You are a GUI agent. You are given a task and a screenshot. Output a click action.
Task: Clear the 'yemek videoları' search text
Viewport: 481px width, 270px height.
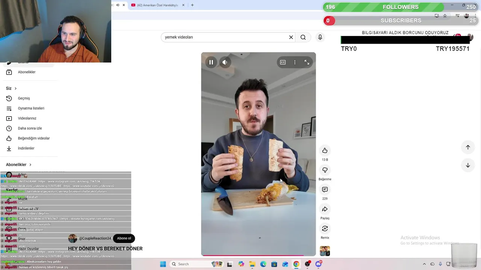[291, 37]
